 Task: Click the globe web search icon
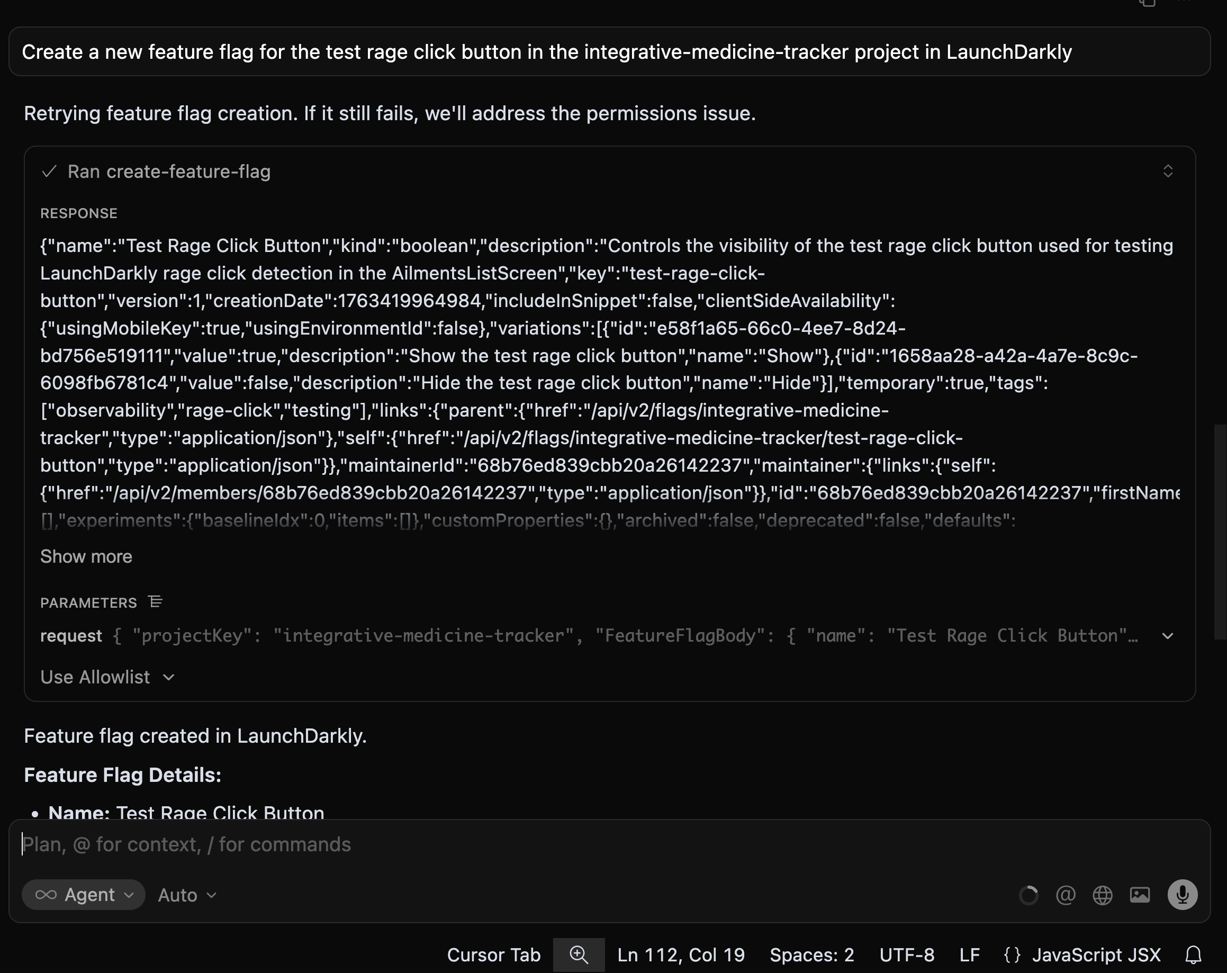pos(1103,895)
